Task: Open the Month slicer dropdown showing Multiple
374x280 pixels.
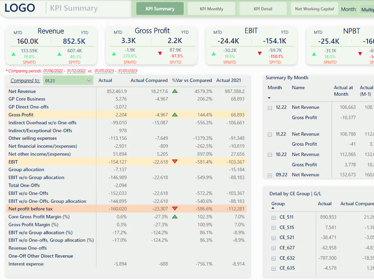Action: click(368, 10)
